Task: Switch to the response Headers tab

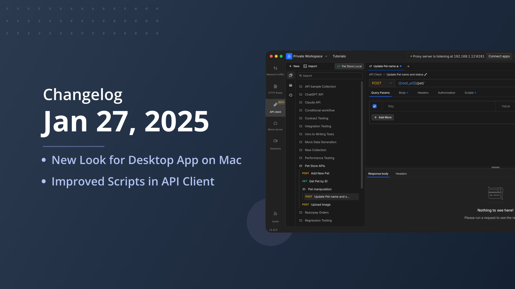Action: coord(401,174)
